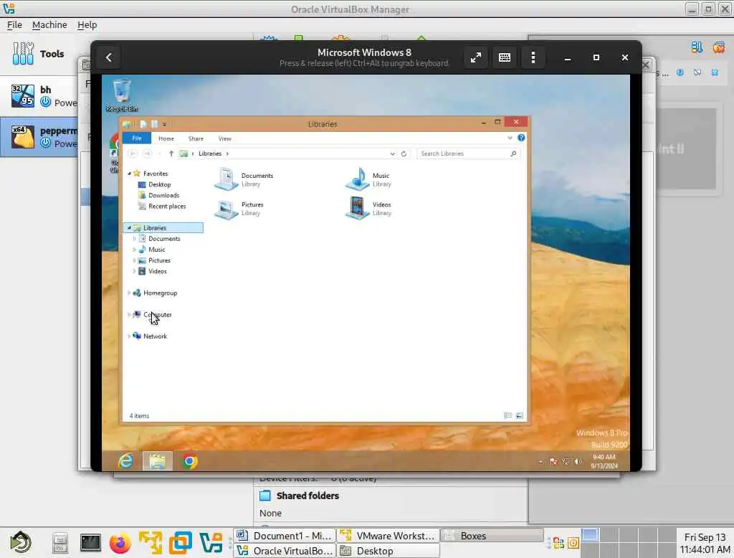Open the File tab in Explorer
This screenshot has height=558, width=734.
click(x=137, y=138)
